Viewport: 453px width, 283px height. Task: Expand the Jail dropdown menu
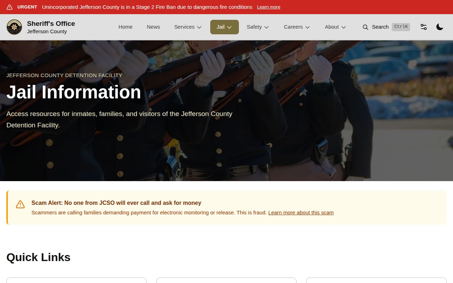pyautogui.click(x=224, y=27)
